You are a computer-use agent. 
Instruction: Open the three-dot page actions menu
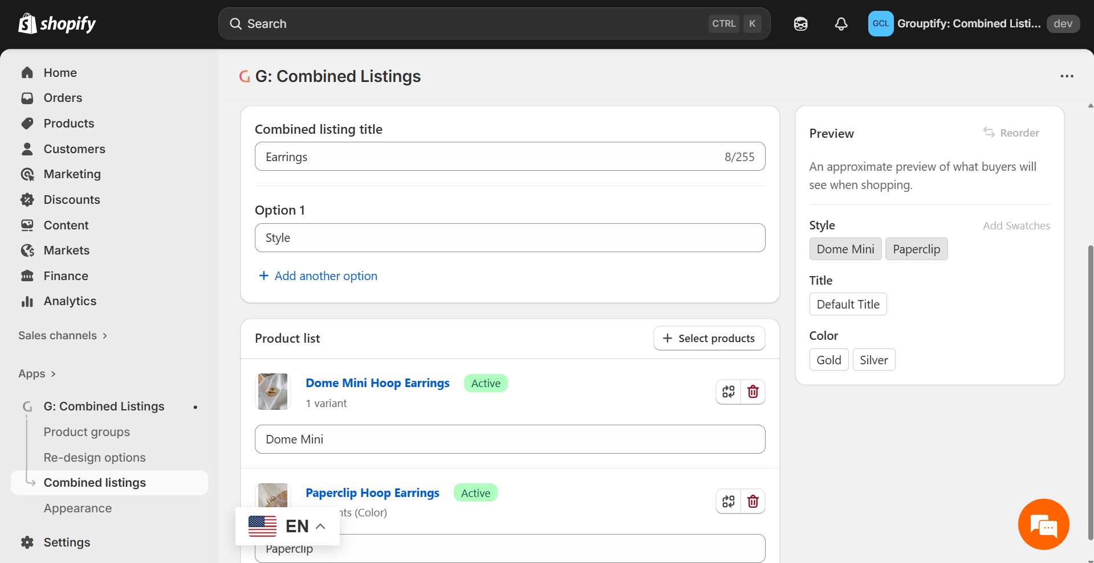tap(1067, 76)
